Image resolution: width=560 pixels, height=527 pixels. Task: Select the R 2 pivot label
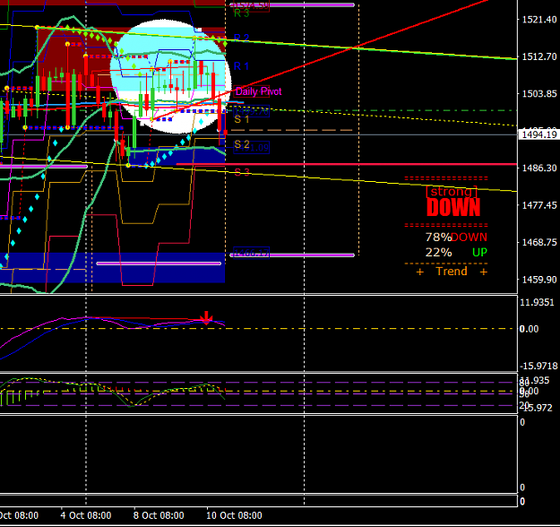coord(241,38)
